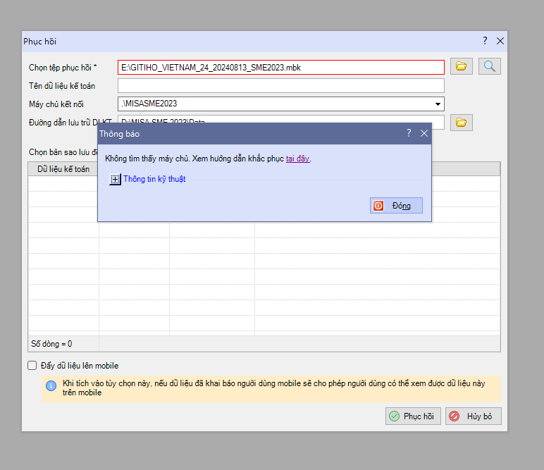Click the Tên dữ liệu kế toán field
Screen dimensions: 544x470
pos(281,86)
